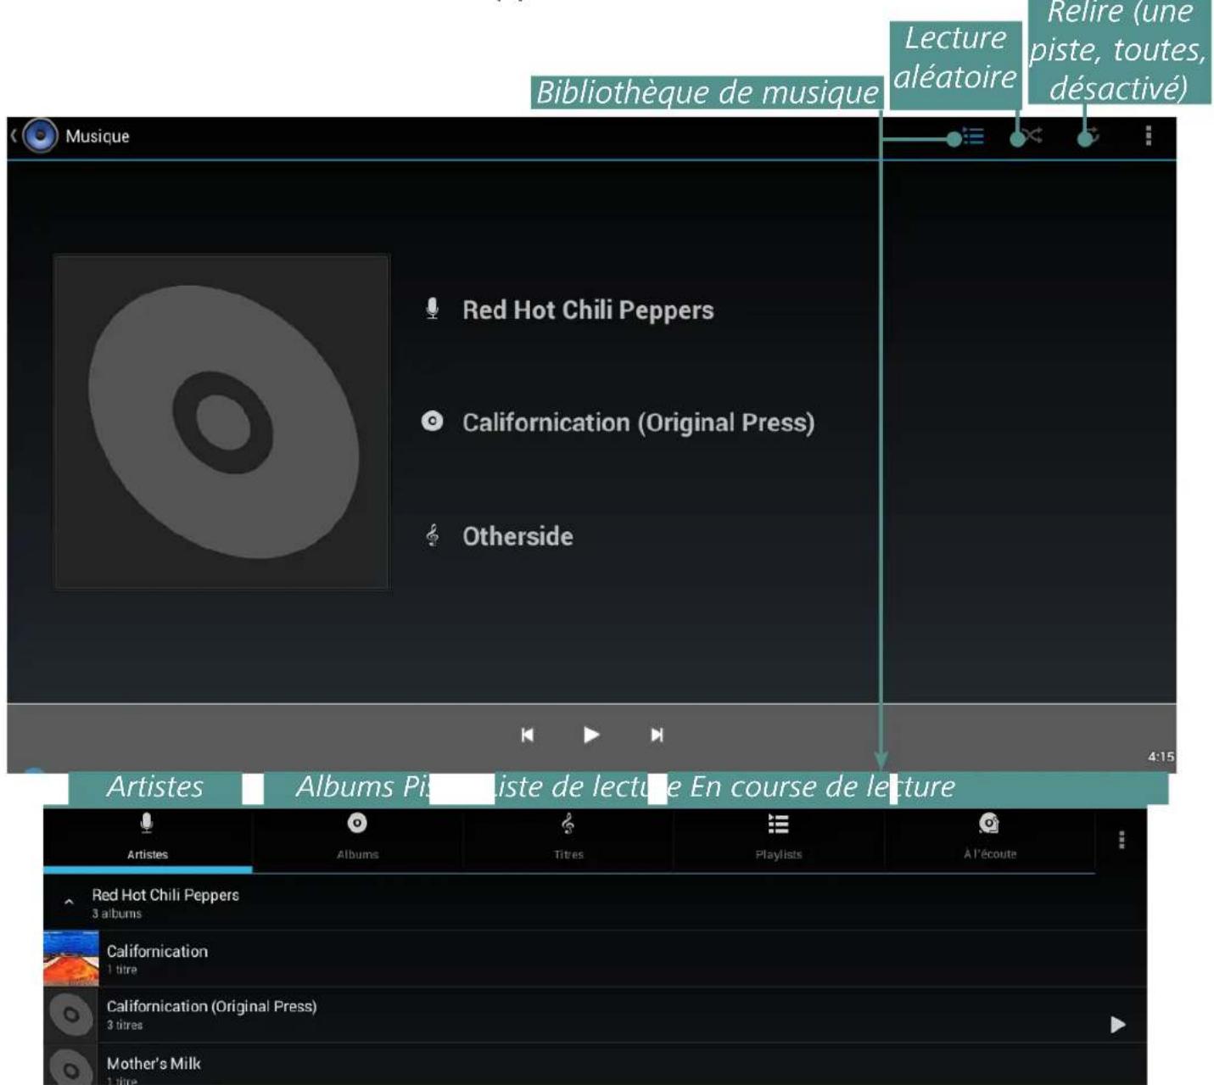The width and height of the screenshot is (1214, 1085).
Task: Play the Californication (Original Press) album arrow
Action: [1118, 1024]
